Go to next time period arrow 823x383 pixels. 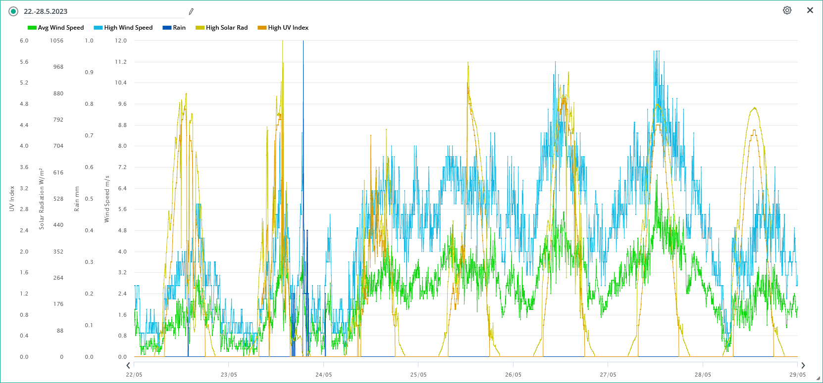[x=803, y=366]
